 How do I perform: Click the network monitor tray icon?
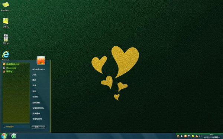189,136
